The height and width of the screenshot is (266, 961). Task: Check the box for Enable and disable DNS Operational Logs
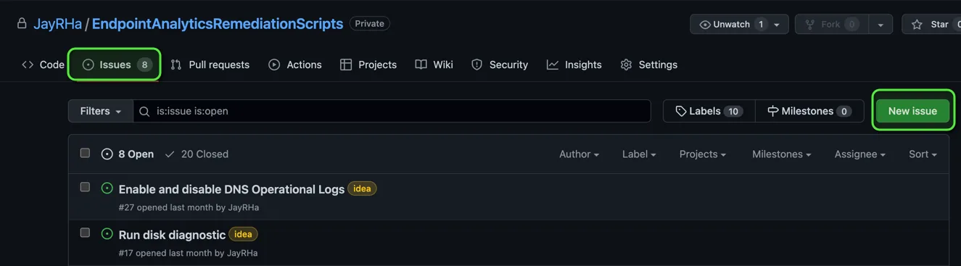(x=85, y=187)
